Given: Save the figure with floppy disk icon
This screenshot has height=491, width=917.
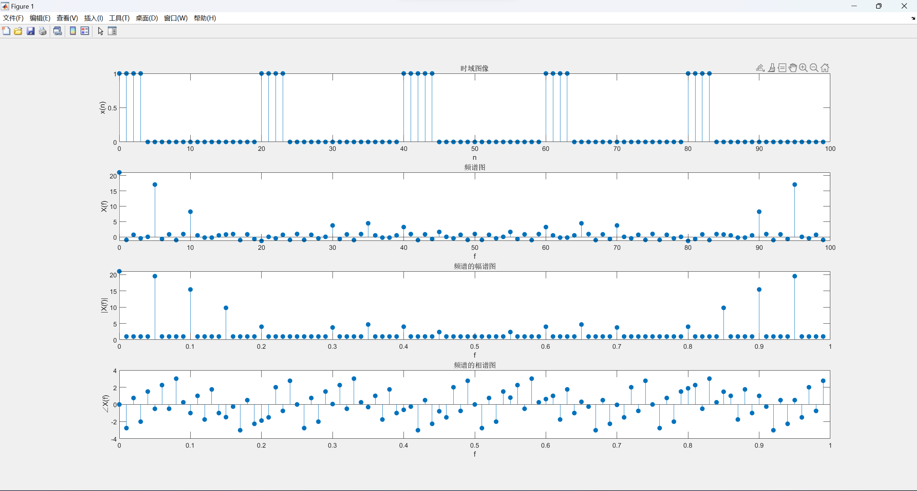Looking at the screenshot, I should click(30, 31).
